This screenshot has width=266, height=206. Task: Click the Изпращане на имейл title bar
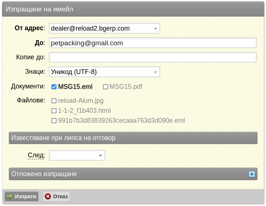[133, 9]
